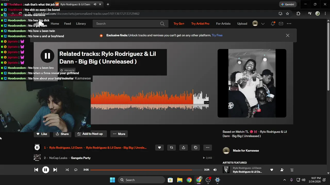The image size is (330, 185).
Task: Mute volume using the speaker icon
Action: 215,170
